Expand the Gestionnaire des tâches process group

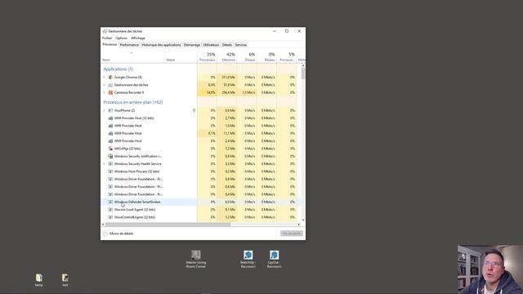pyautogui.click(x=104, y=85)
